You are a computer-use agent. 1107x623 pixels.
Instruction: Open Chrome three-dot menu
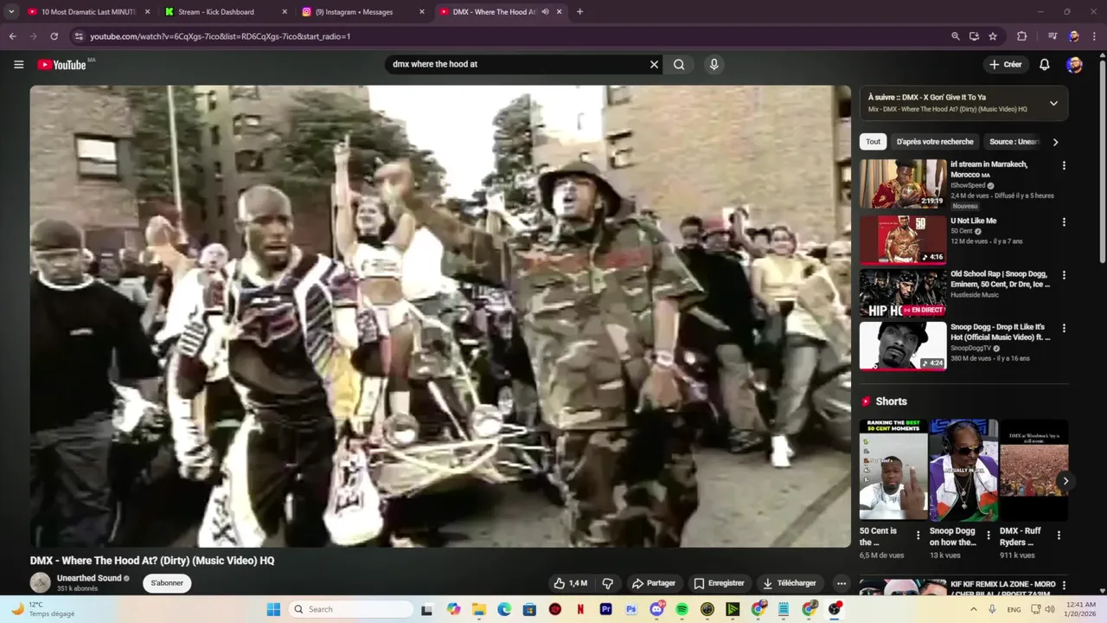(x=1095, y=36)
